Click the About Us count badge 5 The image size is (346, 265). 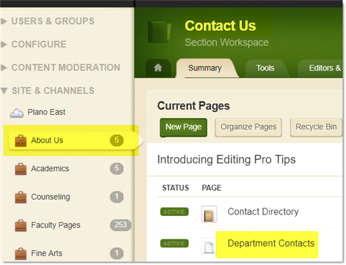(x=117, y=140)
